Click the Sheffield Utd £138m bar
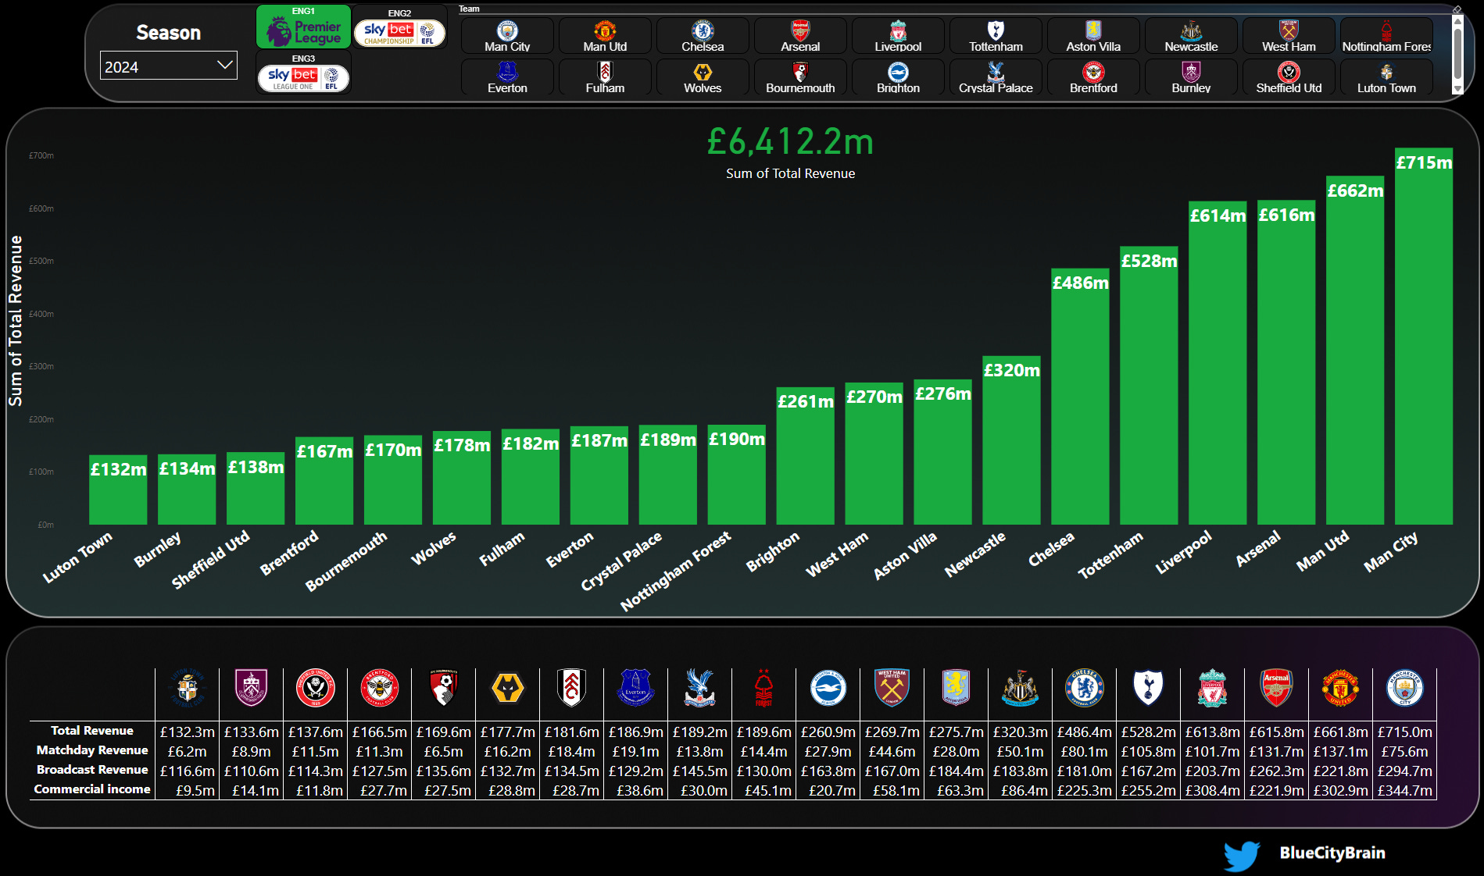 [256, 488]
